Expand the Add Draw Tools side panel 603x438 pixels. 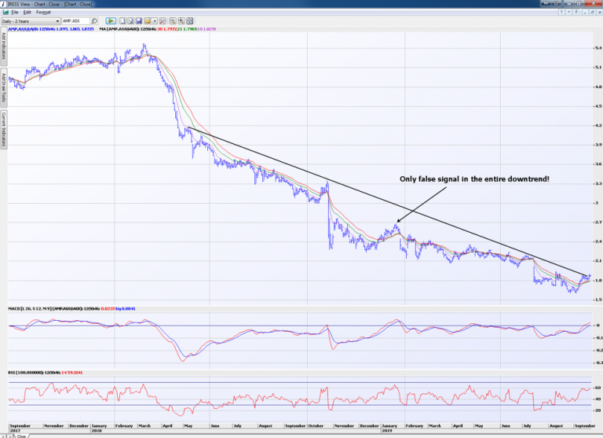[3, 88]
